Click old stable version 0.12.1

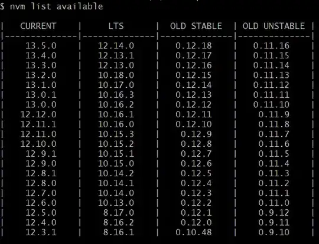(196, 213)
